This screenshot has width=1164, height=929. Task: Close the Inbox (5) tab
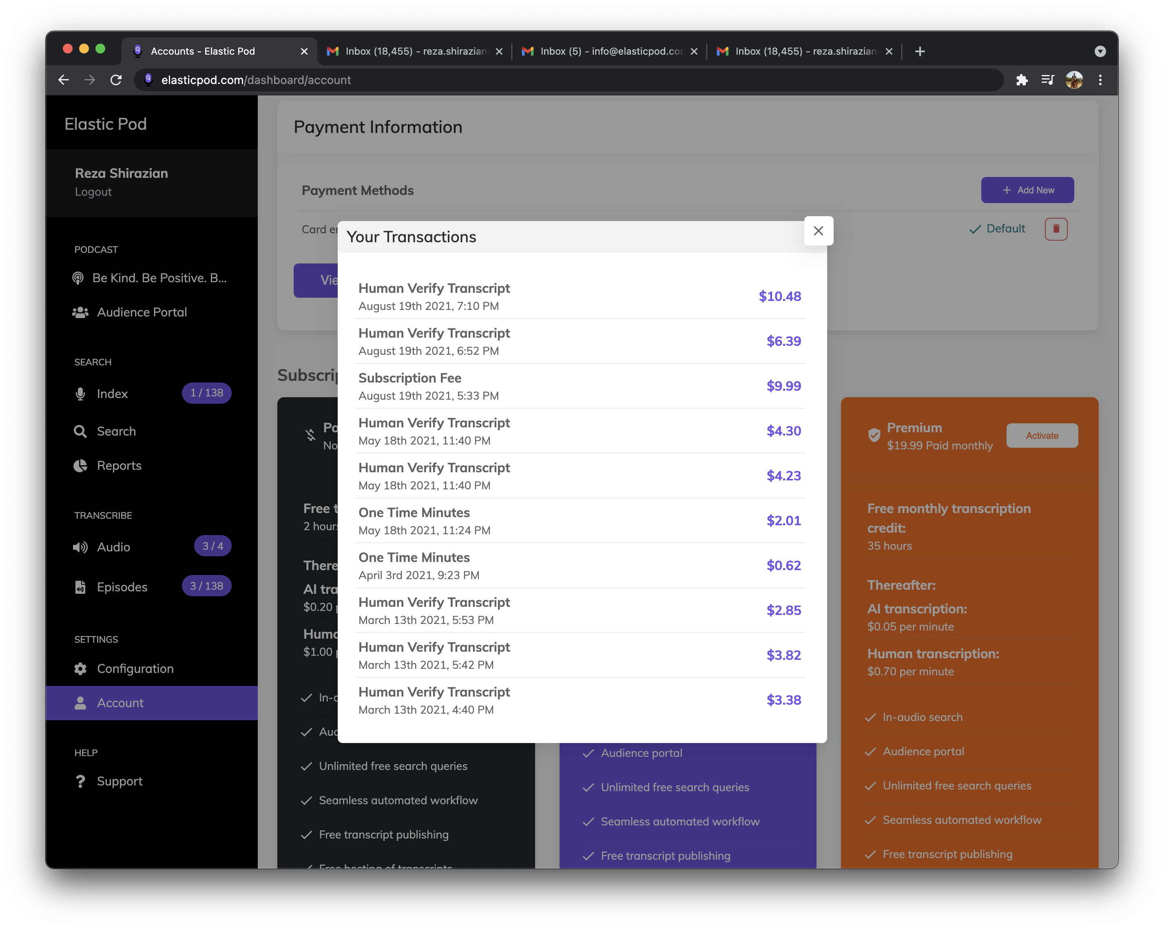point(694,51)
